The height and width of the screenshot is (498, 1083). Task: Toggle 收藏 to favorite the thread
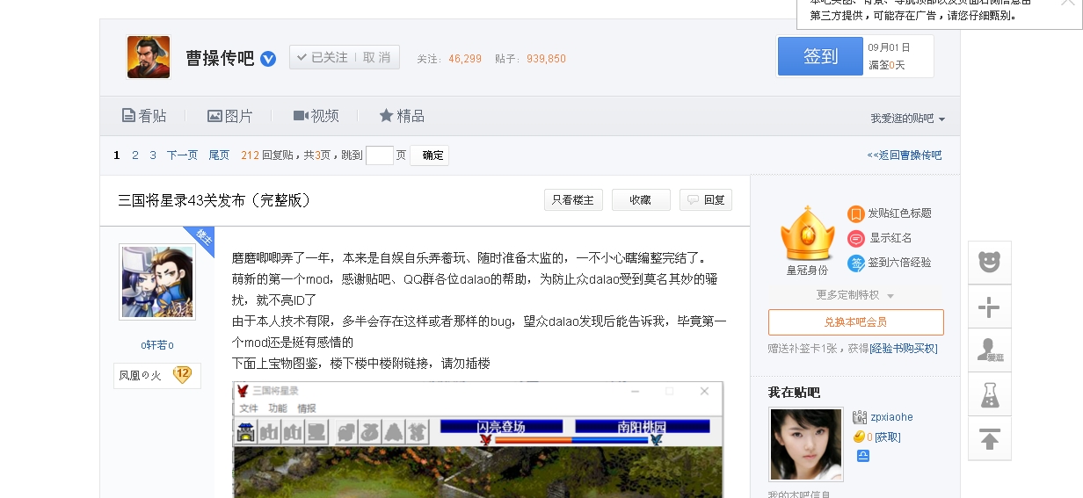pos(641,200)
